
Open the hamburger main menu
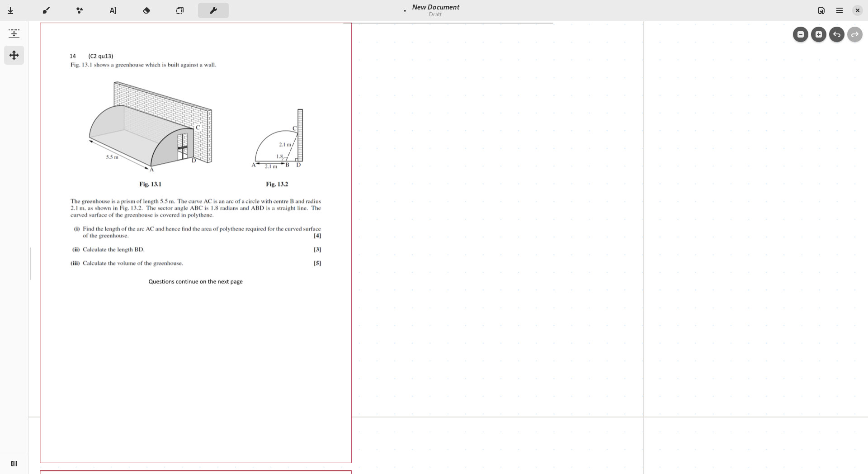[x=839, y=10]
